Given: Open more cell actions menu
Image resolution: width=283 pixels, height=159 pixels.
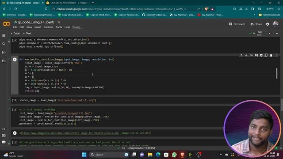Looking at the screenshot, I should 276,55.
